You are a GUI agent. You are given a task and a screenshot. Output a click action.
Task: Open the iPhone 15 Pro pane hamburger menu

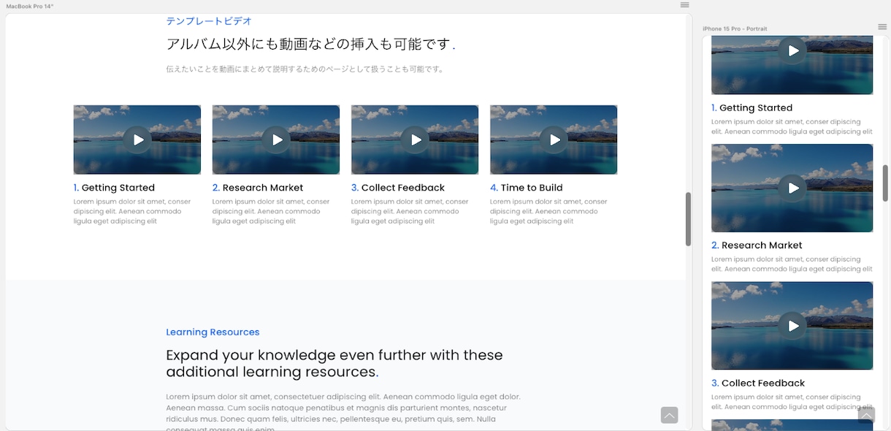[882, 27]
